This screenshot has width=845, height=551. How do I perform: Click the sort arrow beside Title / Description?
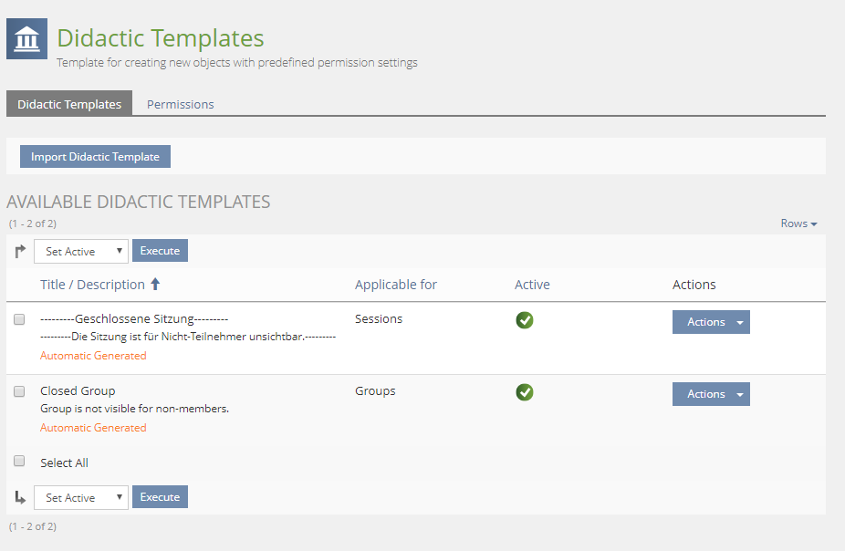point(155,285)
